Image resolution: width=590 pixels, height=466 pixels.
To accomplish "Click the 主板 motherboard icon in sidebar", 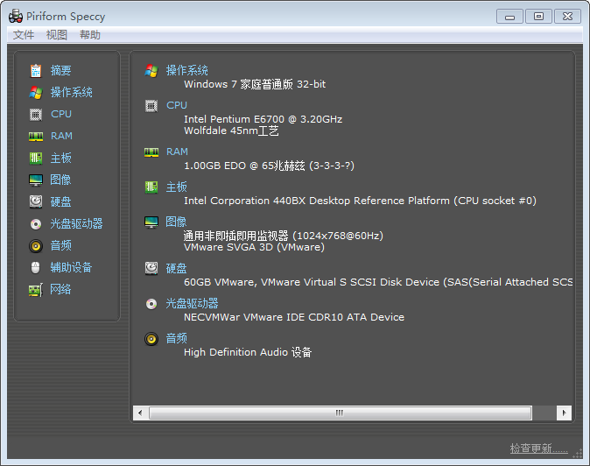I will click(36, 158).
